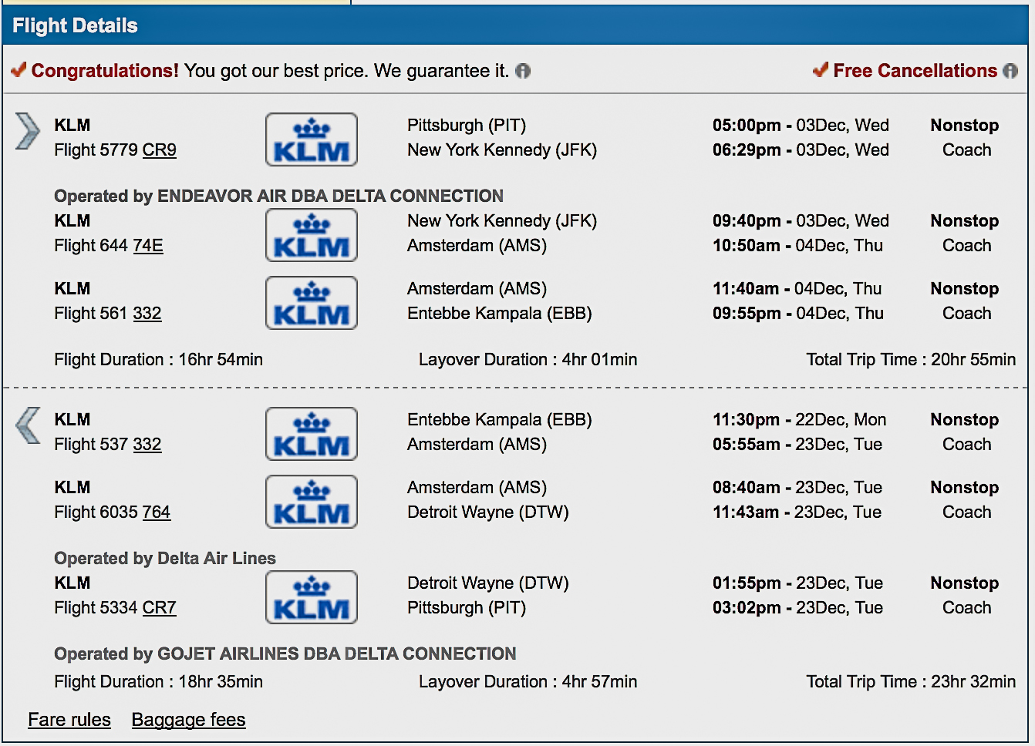Click Flight Duration : 16hr 54min
Viewport: 1035px width, 746px height.
tap(159, 360)
